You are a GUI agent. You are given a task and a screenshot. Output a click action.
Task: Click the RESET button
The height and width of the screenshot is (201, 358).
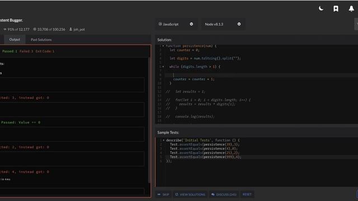coord(247,194)
